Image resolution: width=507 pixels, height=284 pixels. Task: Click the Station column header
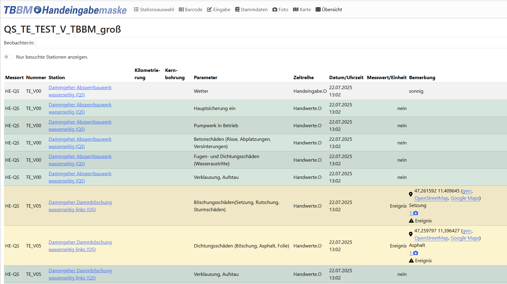coord(57,78)
